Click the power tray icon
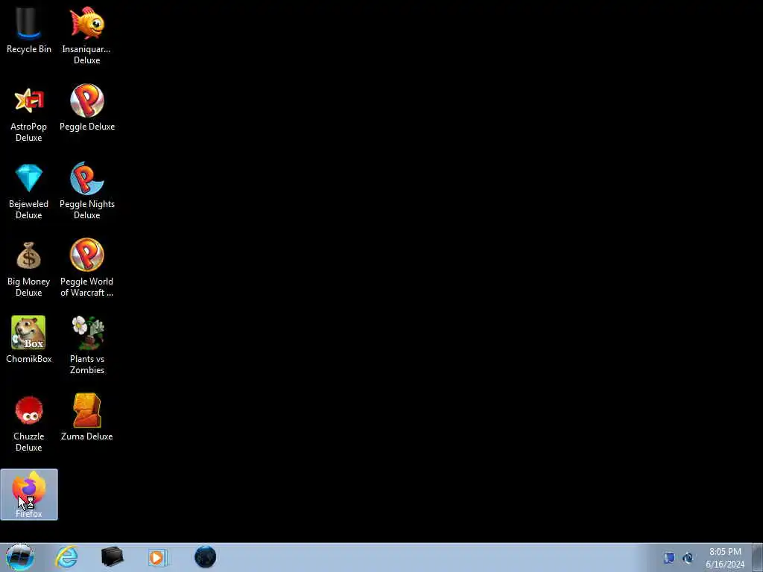 click(688, 558)
